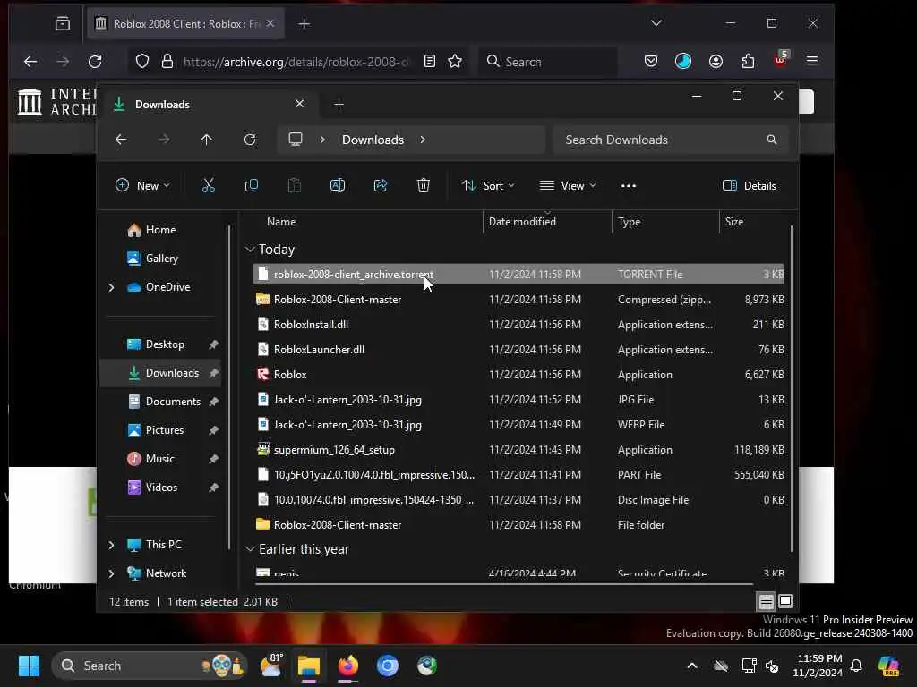Open the View dropdown menu
Screen dimensions: 917x687
(567, 186)
